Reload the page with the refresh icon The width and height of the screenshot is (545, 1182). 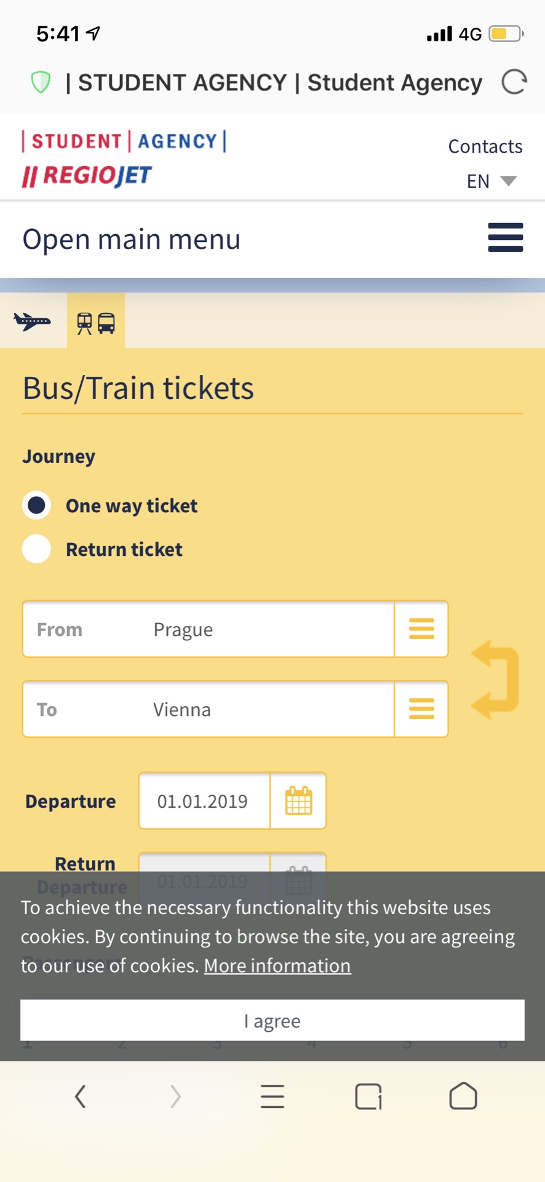(514, 82)
